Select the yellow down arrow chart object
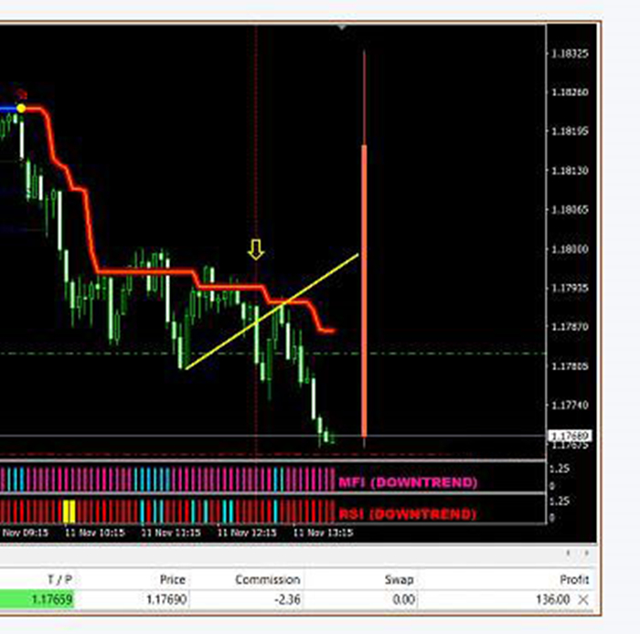The image size is (640, 634). coord(256,249)
